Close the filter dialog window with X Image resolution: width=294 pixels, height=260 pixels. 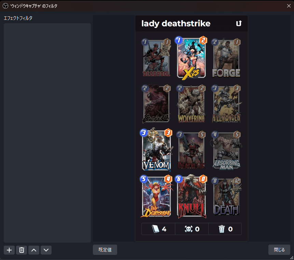[289, 6]
